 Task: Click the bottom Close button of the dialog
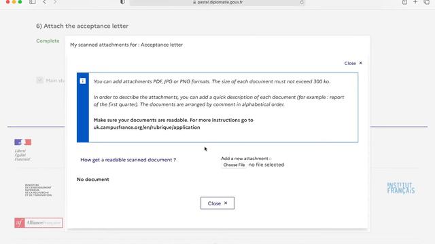point(217,203)
